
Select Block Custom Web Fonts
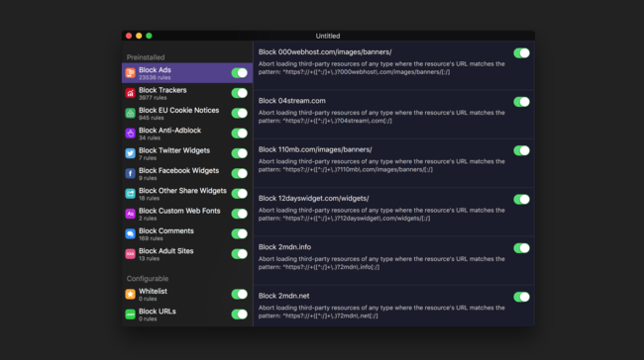click(x=187, y=214)
